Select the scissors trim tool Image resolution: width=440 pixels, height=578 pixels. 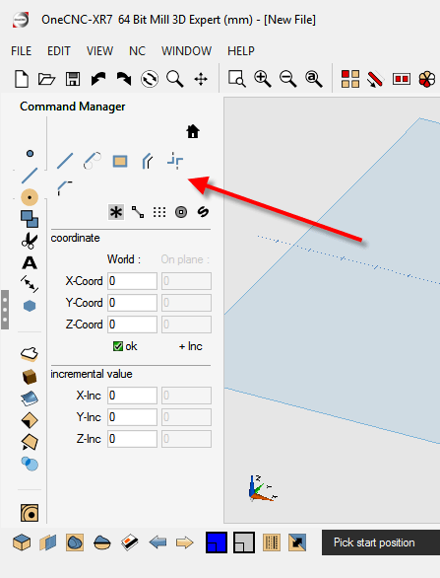(30, 241)
